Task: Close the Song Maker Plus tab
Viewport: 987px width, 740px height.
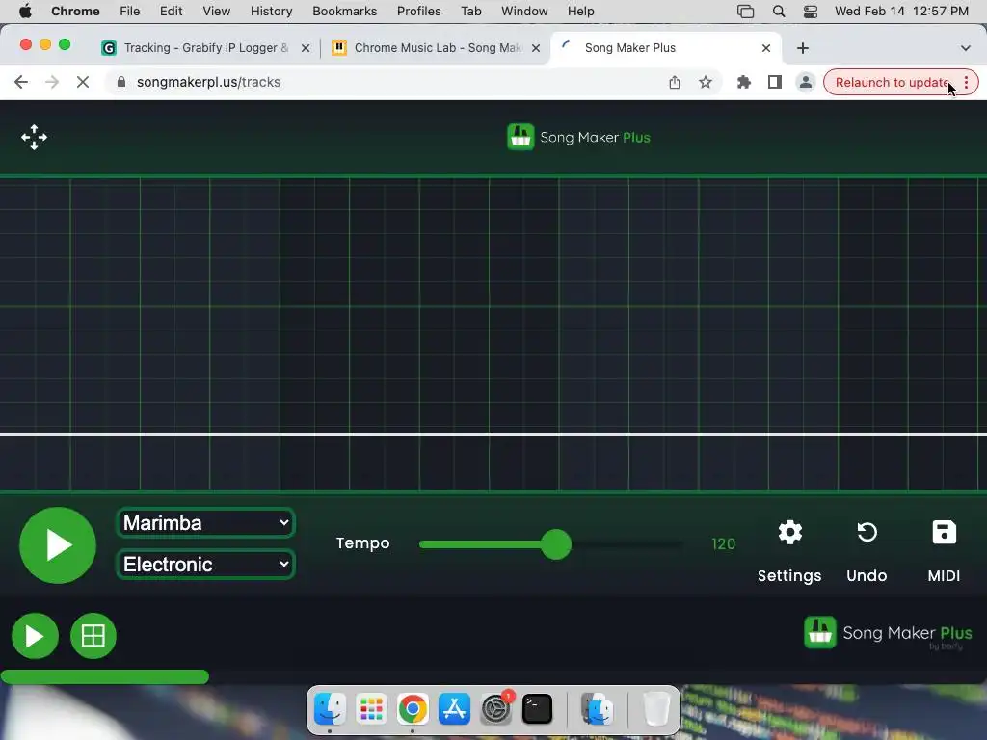Action: 766,48
